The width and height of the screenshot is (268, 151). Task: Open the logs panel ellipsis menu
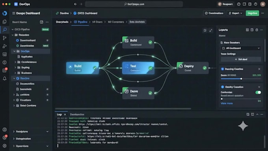262,114
